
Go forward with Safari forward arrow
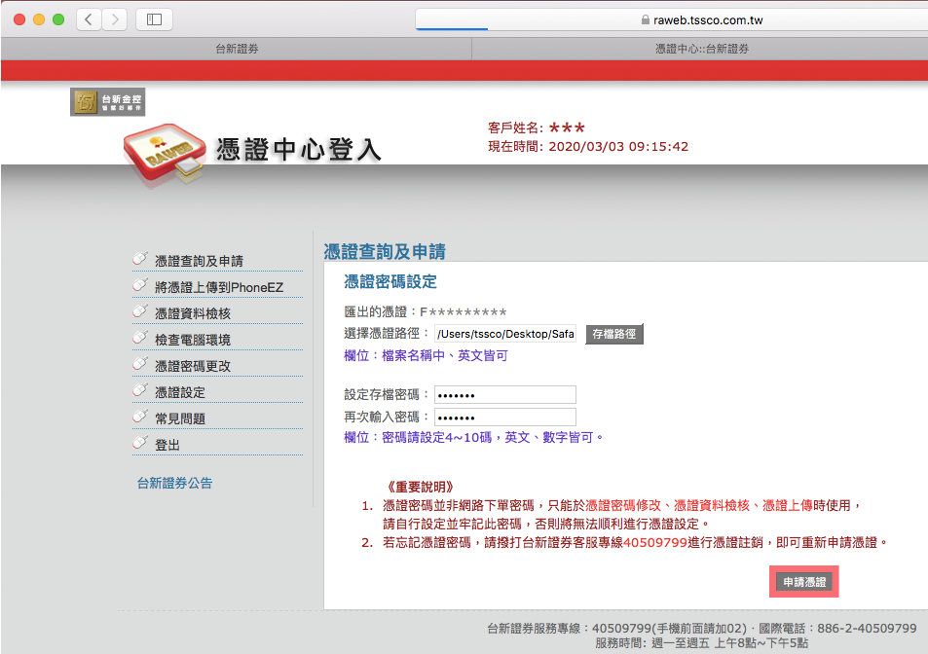tap(115, 19)
